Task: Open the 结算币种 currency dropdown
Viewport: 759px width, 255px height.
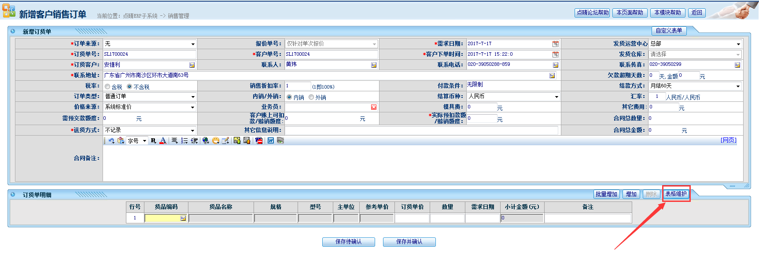Action: click(556, 97)
